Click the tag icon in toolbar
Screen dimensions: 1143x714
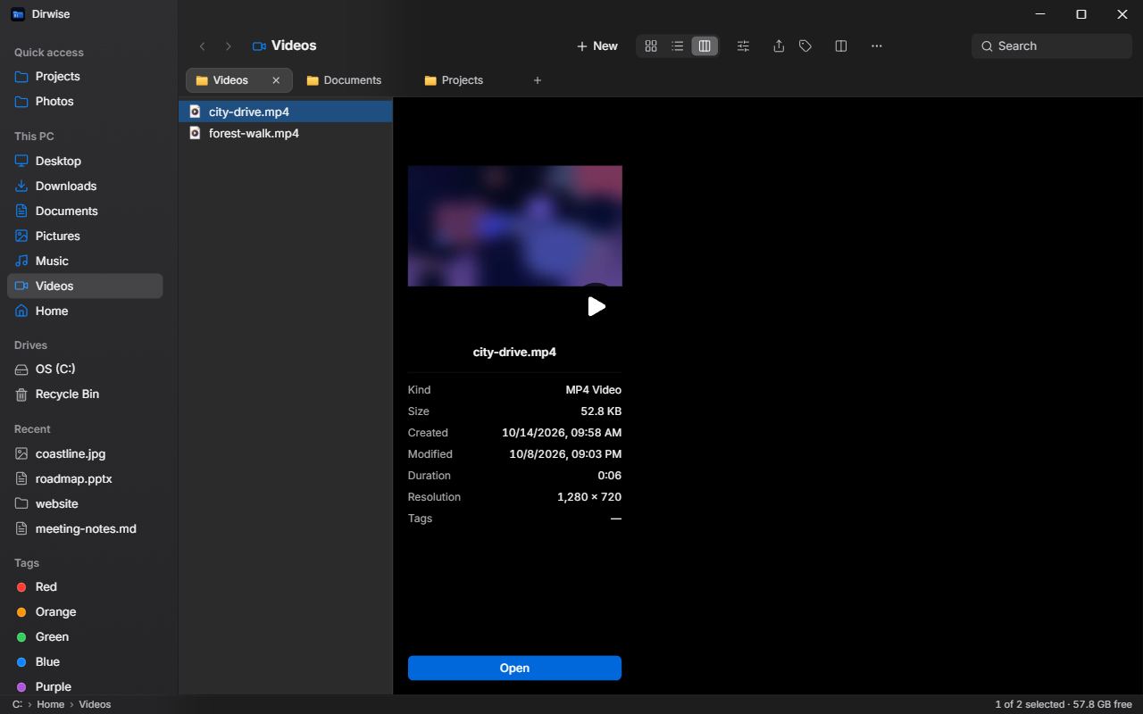click(805, 46)
